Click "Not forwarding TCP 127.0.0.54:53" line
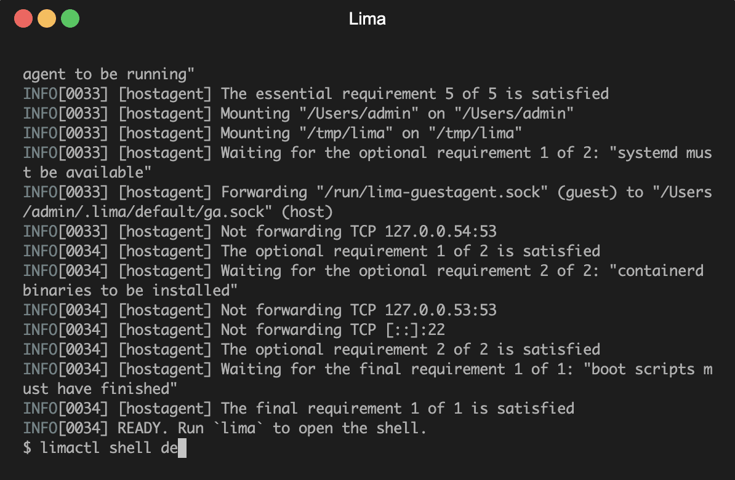Image resolution: width=735 pixels, height=480 pixels. [358, 231]
